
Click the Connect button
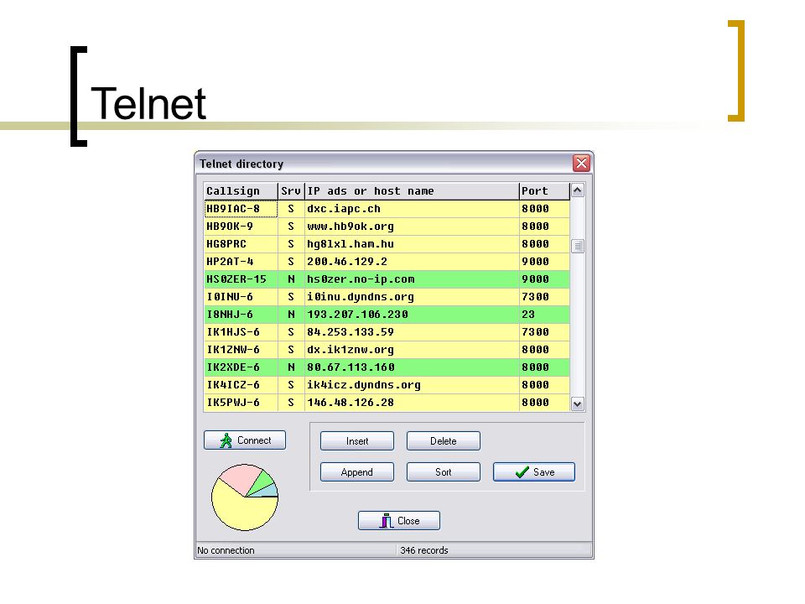tap(244, 440)
